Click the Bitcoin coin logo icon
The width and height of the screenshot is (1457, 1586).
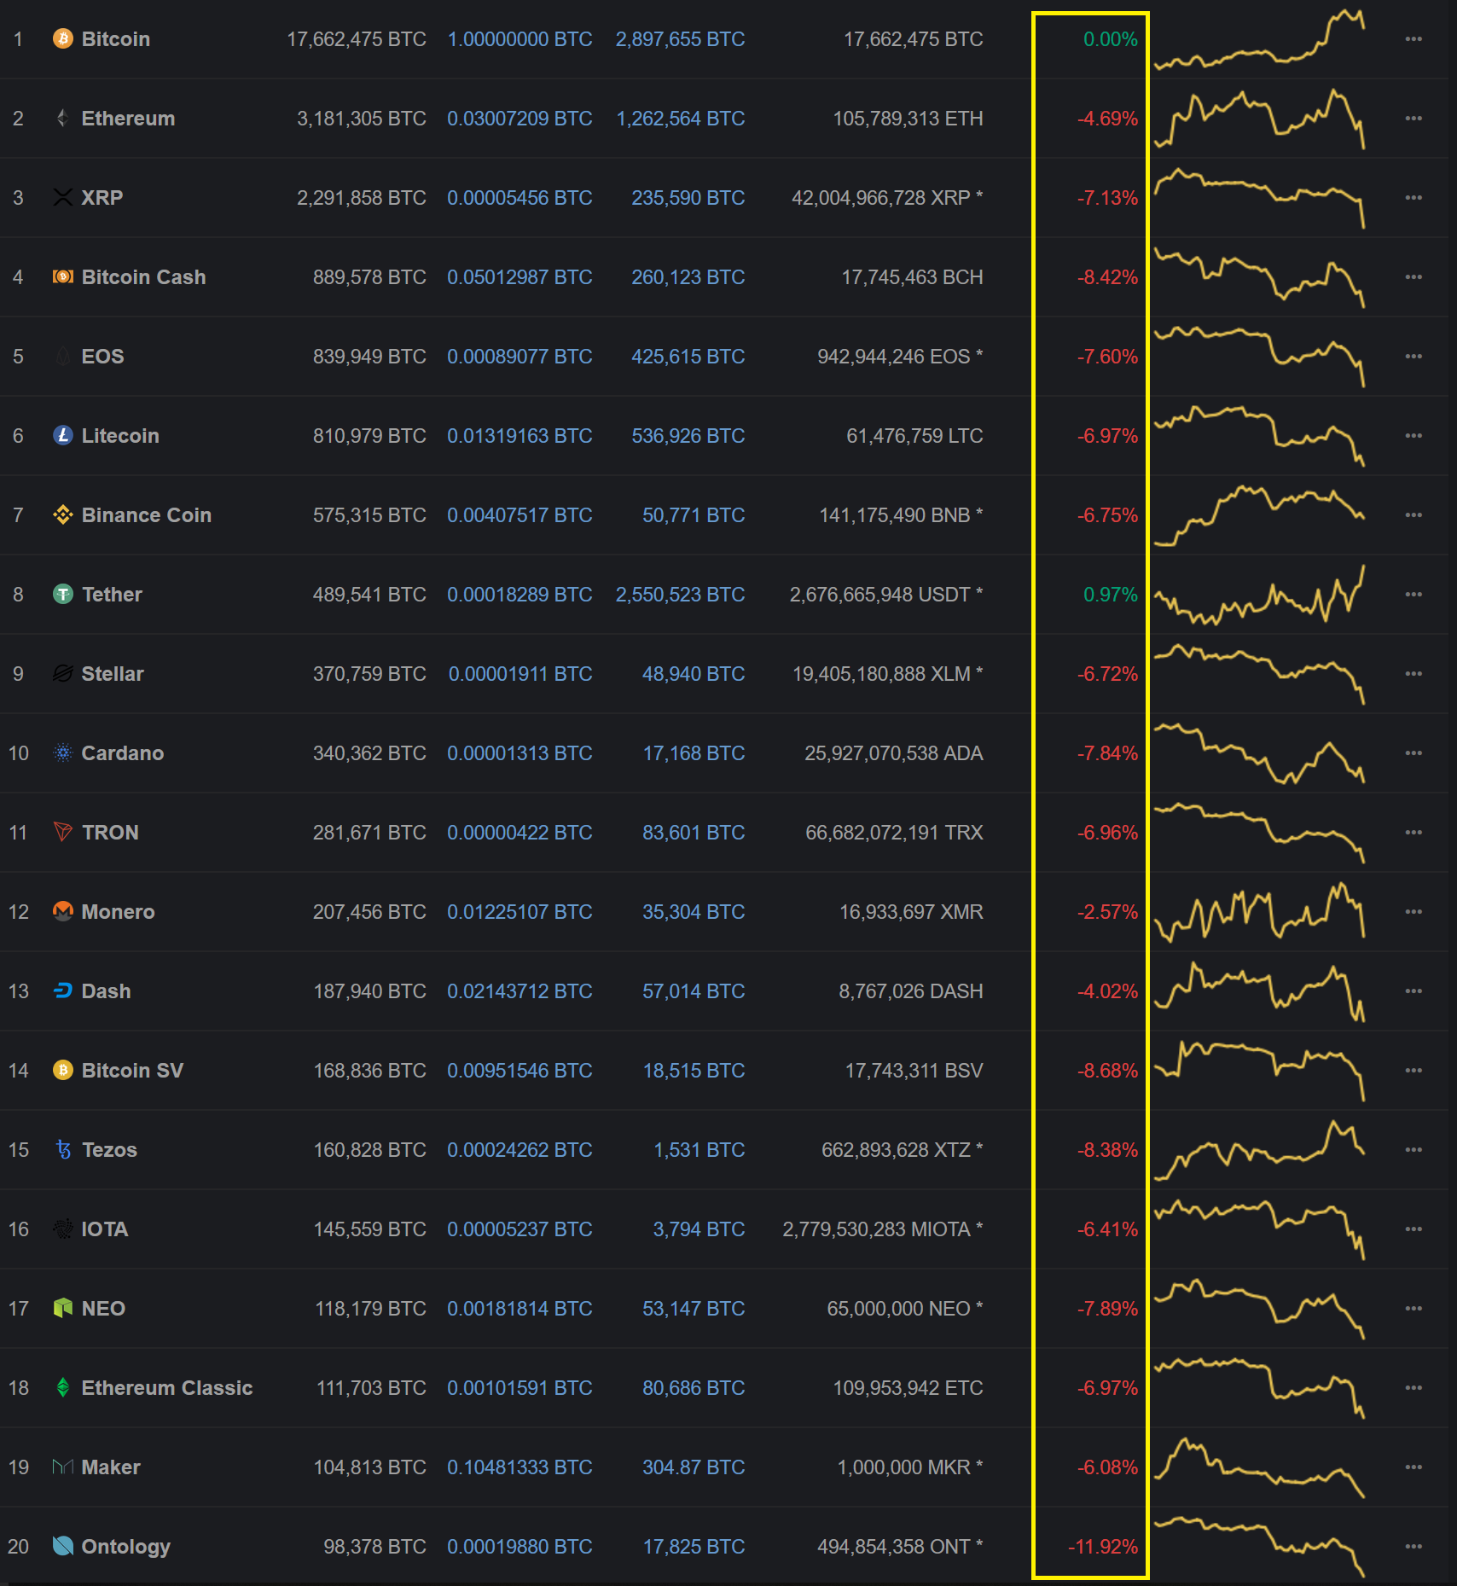(63, 39)
